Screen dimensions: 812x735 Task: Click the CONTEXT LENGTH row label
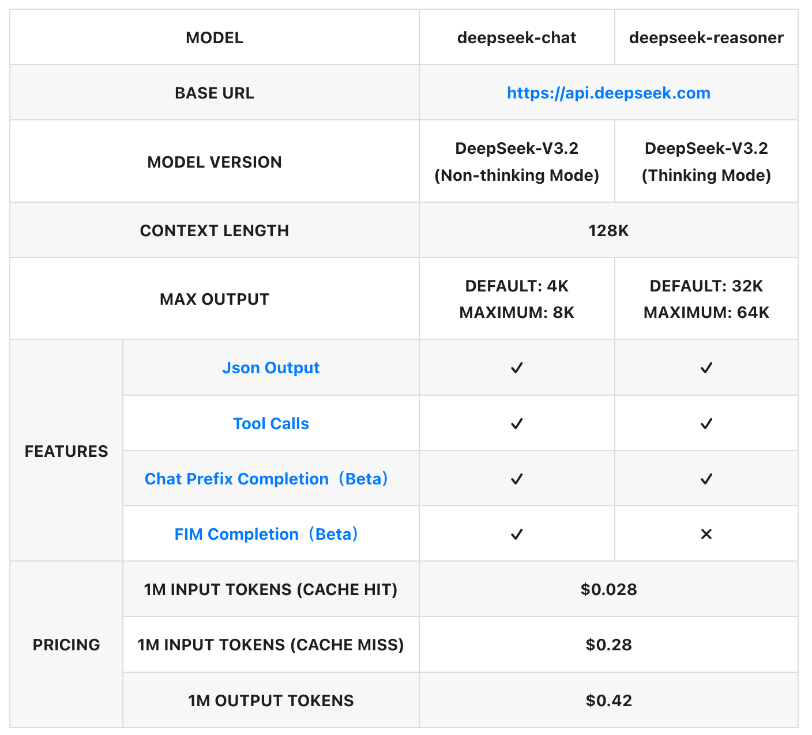click(x=215, y=230)
